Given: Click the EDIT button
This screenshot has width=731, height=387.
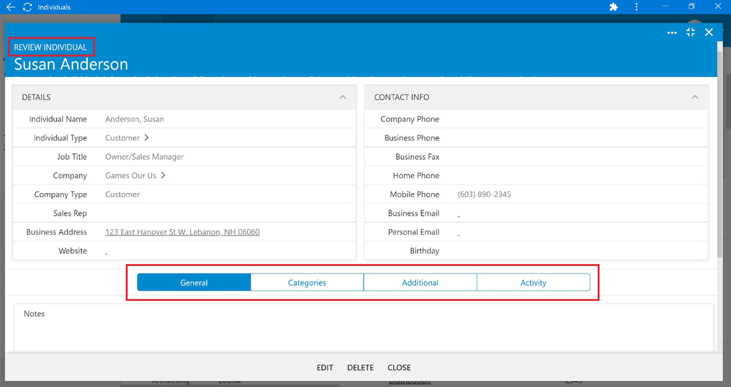Looking at the screenshot, I should (325, 368).
